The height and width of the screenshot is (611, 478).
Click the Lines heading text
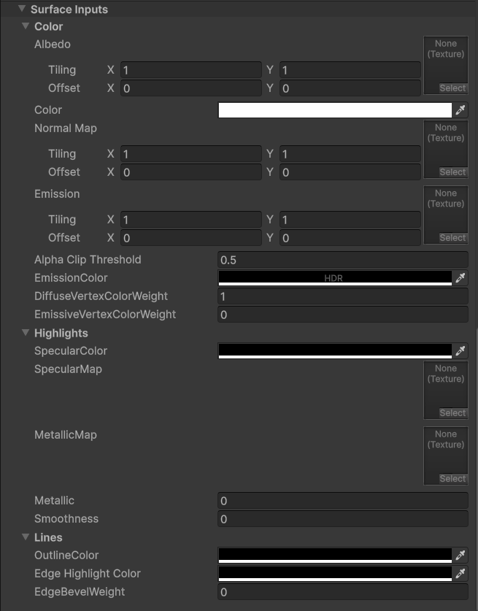click(x=48, y=537)
